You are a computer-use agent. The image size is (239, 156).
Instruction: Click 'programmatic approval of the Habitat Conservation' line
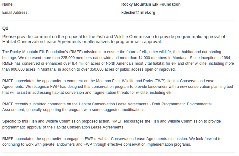(x=63, y=127)
